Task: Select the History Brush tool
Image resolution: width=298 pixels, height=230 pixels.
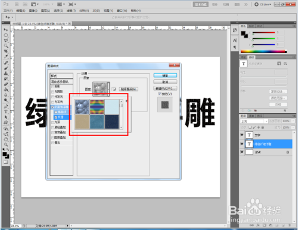Action: [x=6, y=79]
